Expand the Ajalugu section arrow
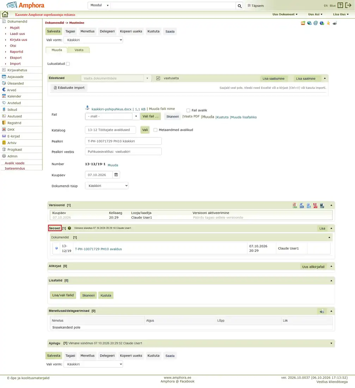This screenshot has height=388, width=355. tap(331, 343)
